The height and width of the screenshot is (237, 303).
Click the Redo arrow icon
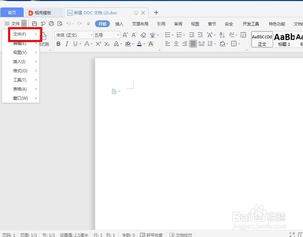tap(79, 24)
